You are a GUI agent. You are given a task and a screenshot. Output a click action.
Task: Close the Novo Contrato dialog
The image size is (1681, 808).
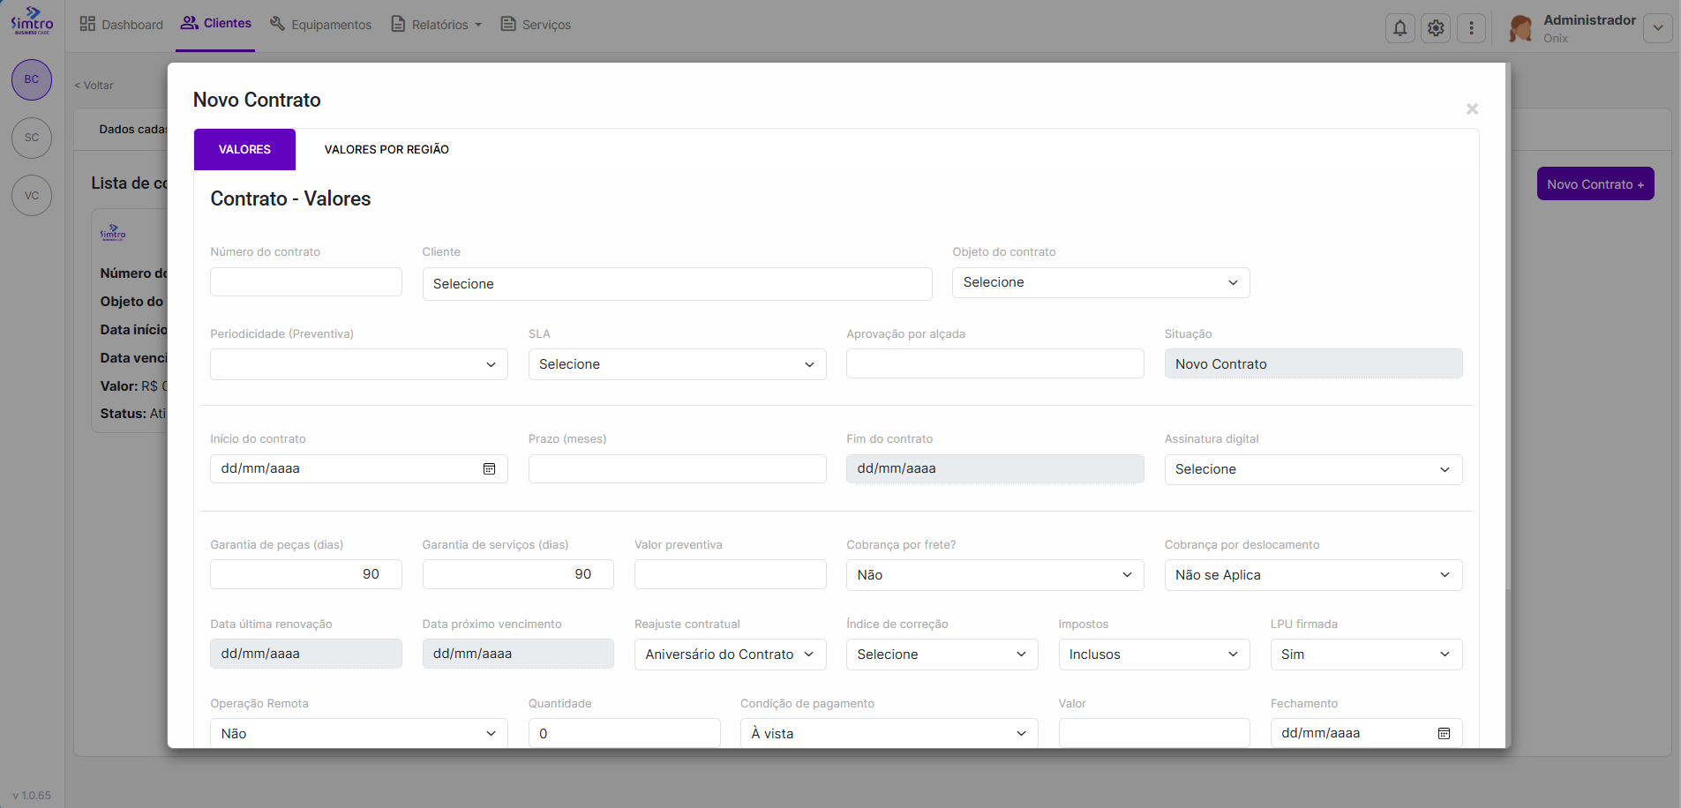(1472, 108)
